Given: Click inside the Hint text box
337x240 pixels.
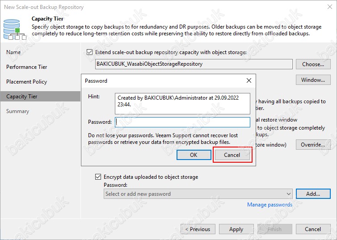Looking at the screenshot, I should (x=182, y=104).
